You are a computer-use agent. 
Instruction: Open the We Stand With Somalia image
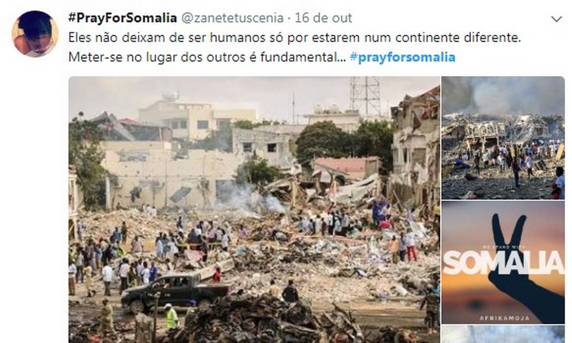(503, 263)
